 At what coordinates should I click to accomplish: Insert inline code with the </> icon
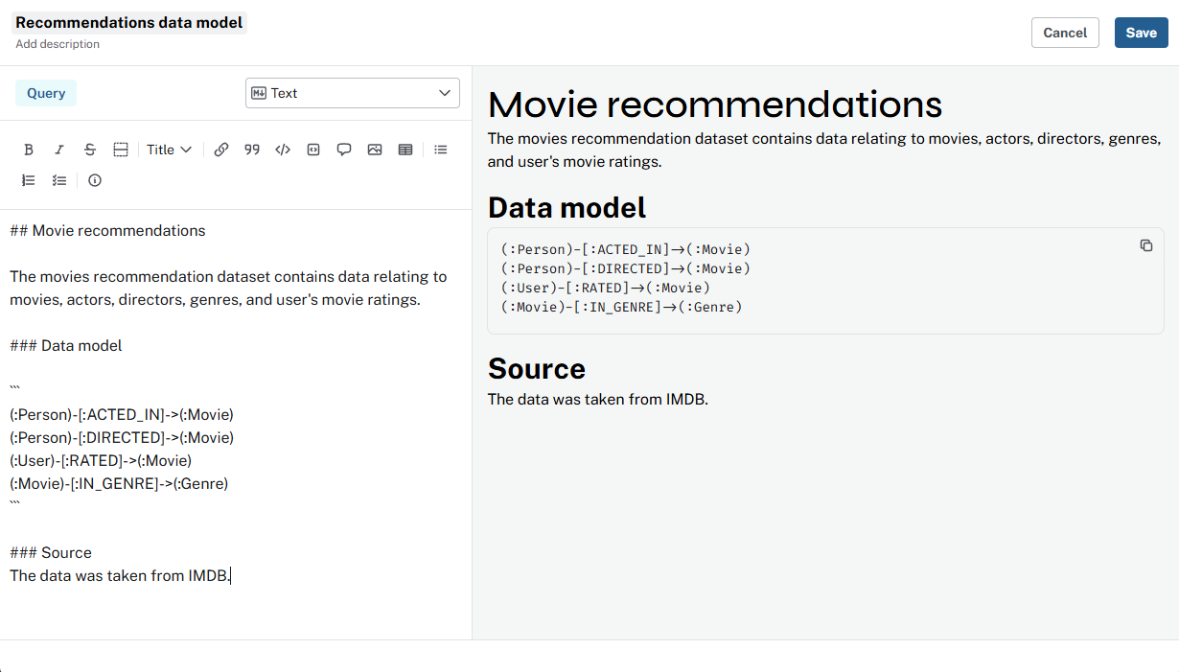point(283,150)
